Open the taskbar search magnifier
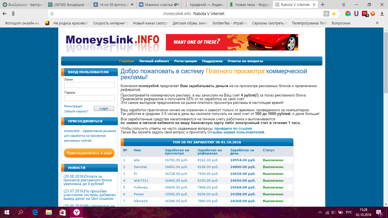This screenshot has height=218, width=388. pos(20,212)
